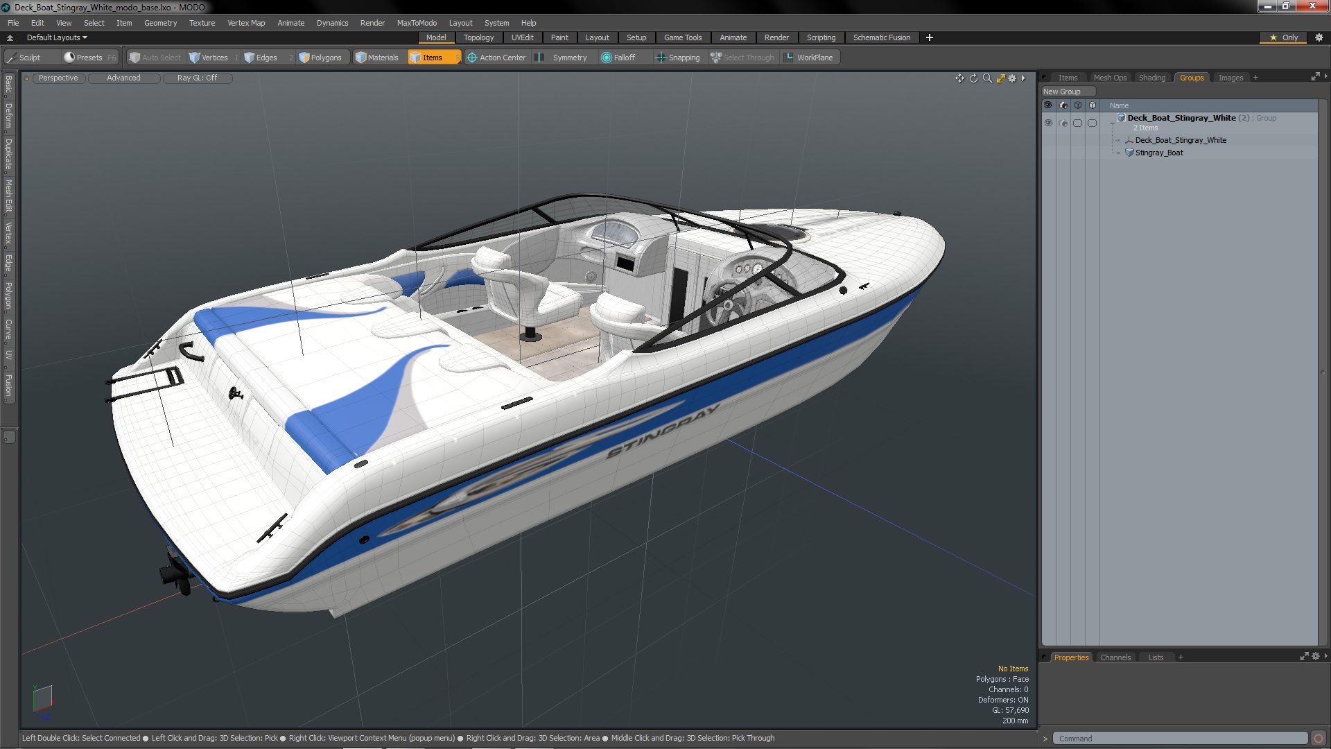Switch to the Topology layout tab

click(x=478, y=37)
